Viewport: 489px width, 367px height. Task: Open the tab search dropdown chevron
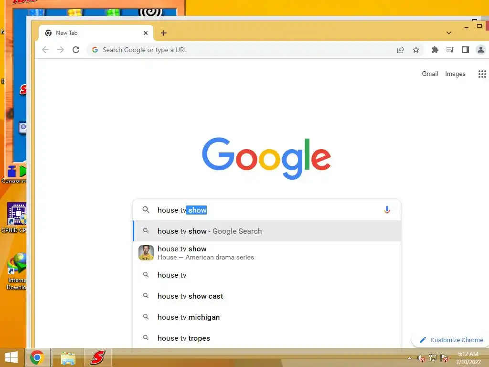(x=449, y=33)
